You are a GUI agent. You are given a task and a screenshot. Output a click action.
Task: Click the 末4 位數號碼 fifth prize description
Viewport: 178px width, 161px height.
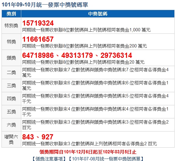[x=95, y=112]
